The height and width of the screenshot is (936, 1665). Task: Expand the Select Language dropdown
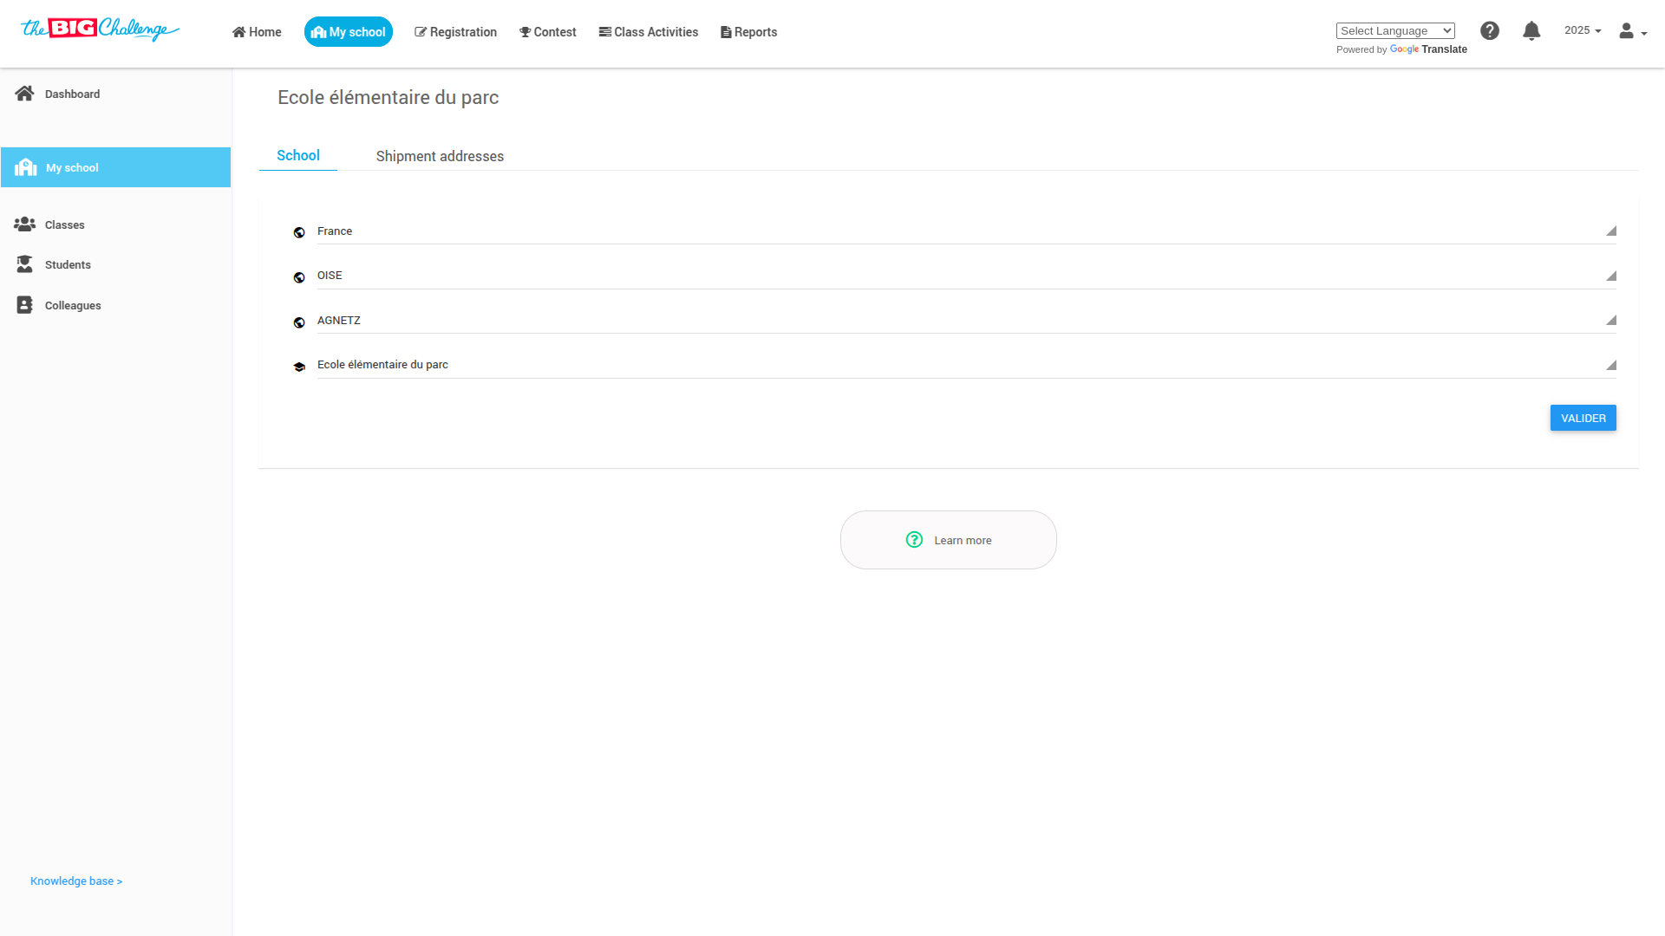[1395, 30]
